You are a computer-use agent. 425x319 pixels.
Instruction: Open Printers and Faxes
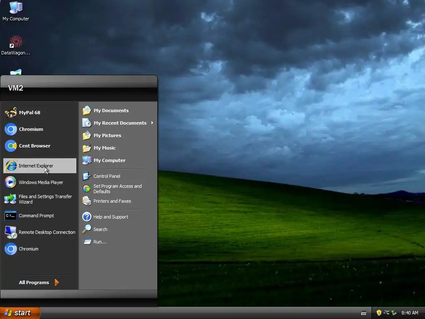(x=118, y=201)
